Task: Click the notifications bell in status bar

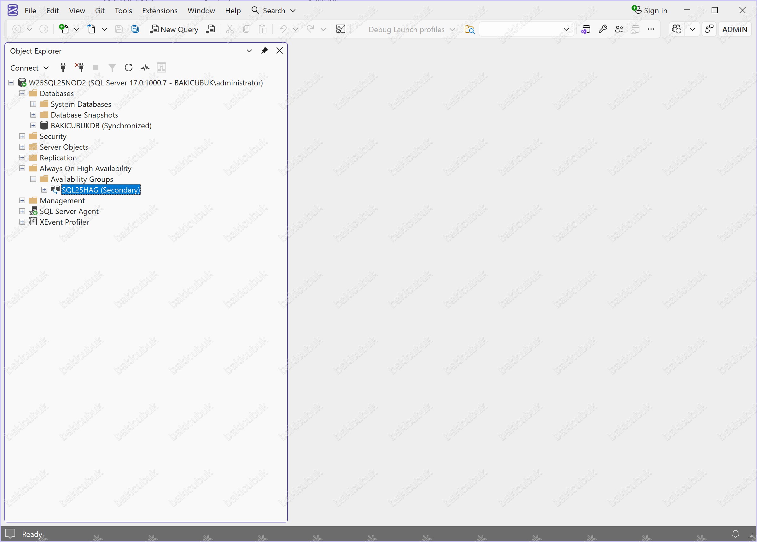Action: (x=735, y=534)
